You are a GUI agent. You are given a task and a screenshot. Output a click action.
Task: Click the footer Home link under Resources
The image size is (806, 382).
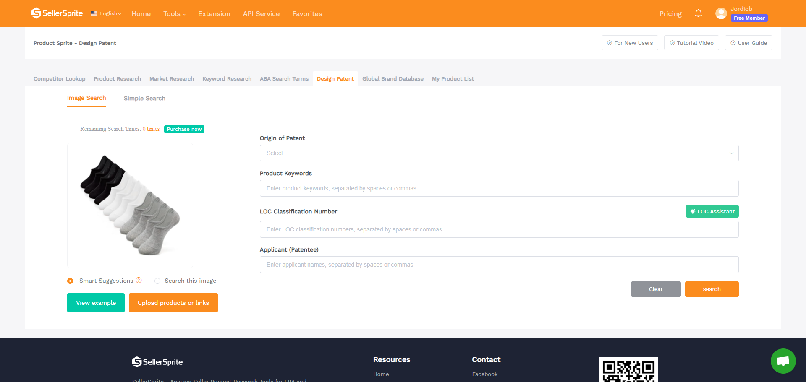click(381, 374)
